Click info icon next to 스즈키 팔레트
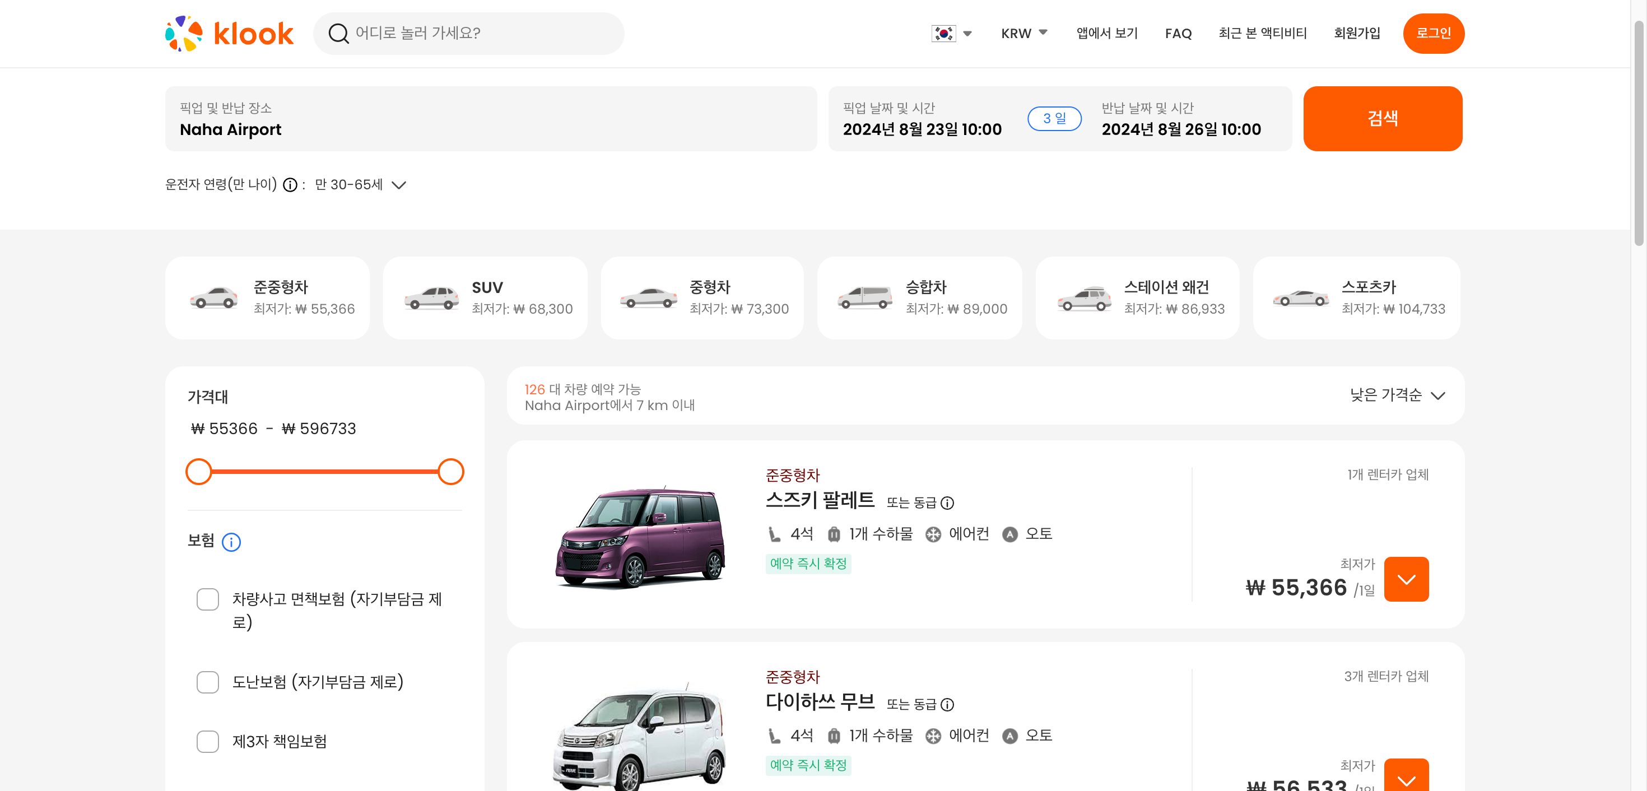This screenshot has width=1647, height=791. click(x=947, y=503)
